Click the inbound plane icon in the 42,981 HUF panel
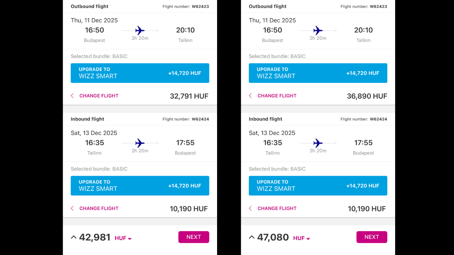This screenshot has width=454, height=255. pyautogui.click(x=140, y=143)
